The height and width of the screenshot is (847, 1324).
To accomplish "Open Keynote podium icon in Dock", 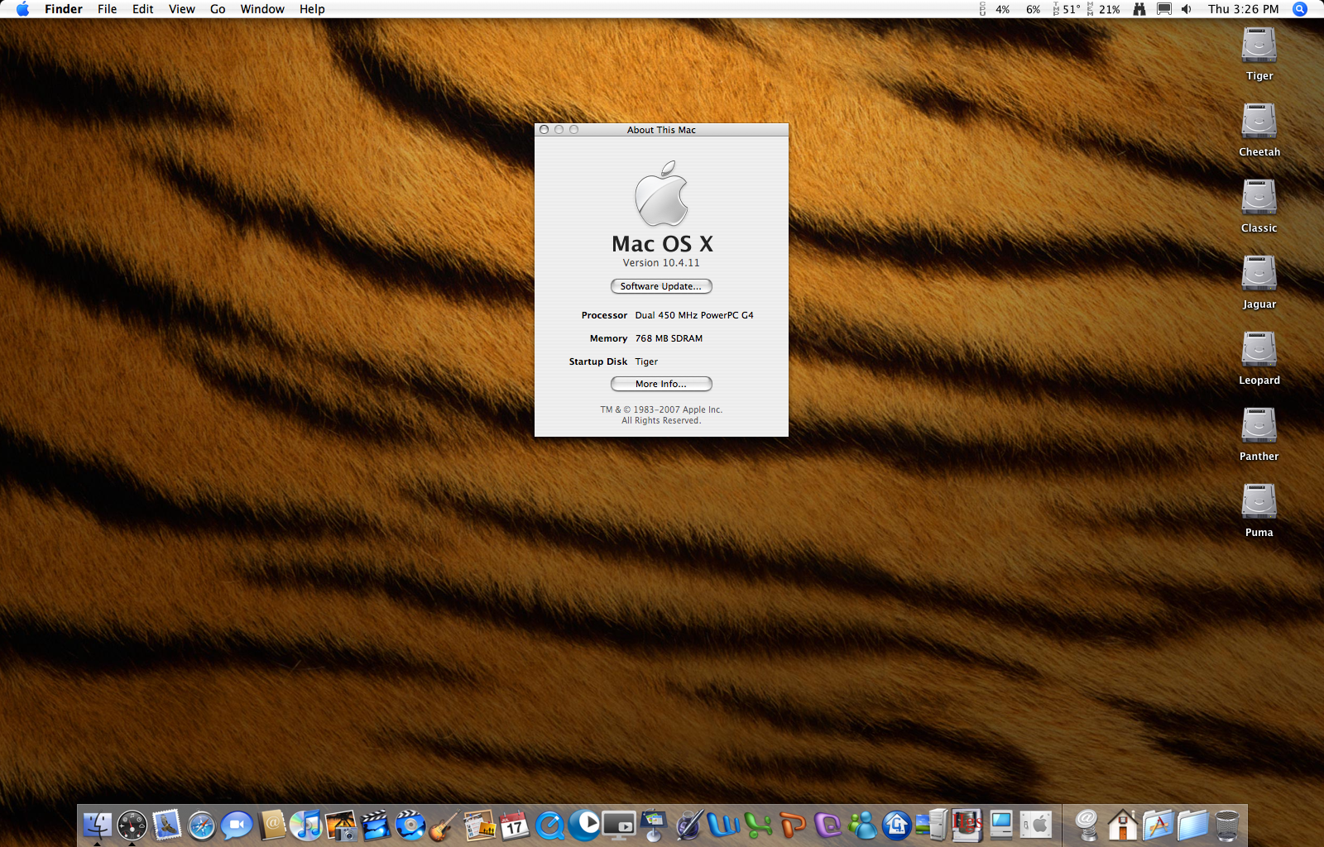I will 654,825.
